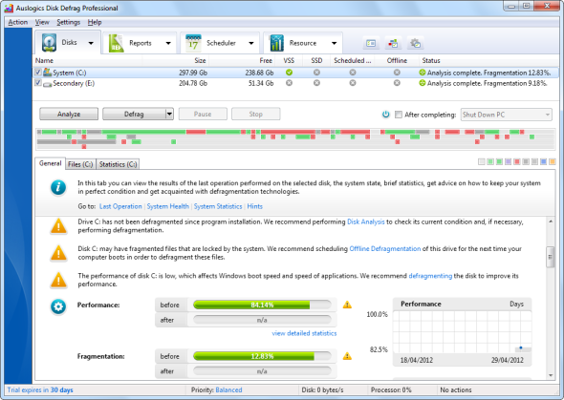Click the Analyze button

[69, 115]
